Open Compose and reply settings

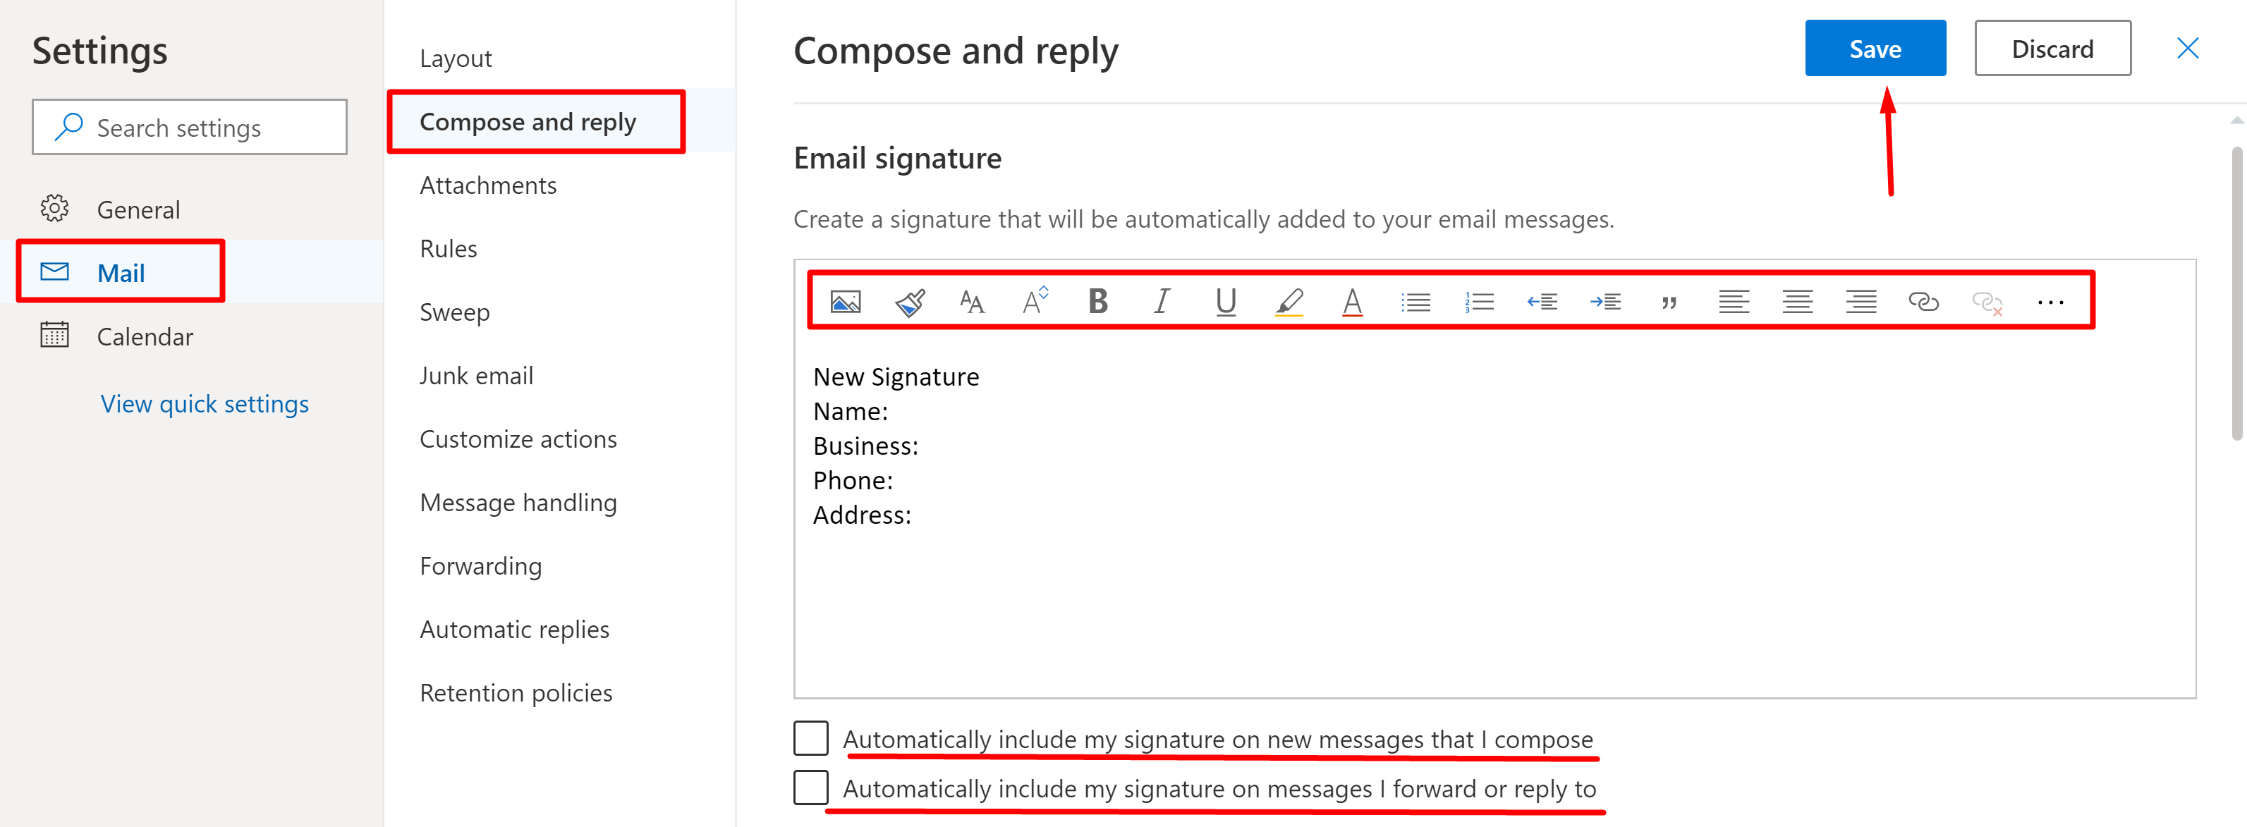tap(528, 121)
